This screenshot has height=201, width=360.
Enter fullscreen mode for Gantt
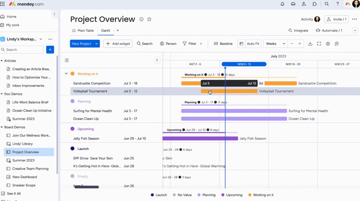(x=319, y=44)
